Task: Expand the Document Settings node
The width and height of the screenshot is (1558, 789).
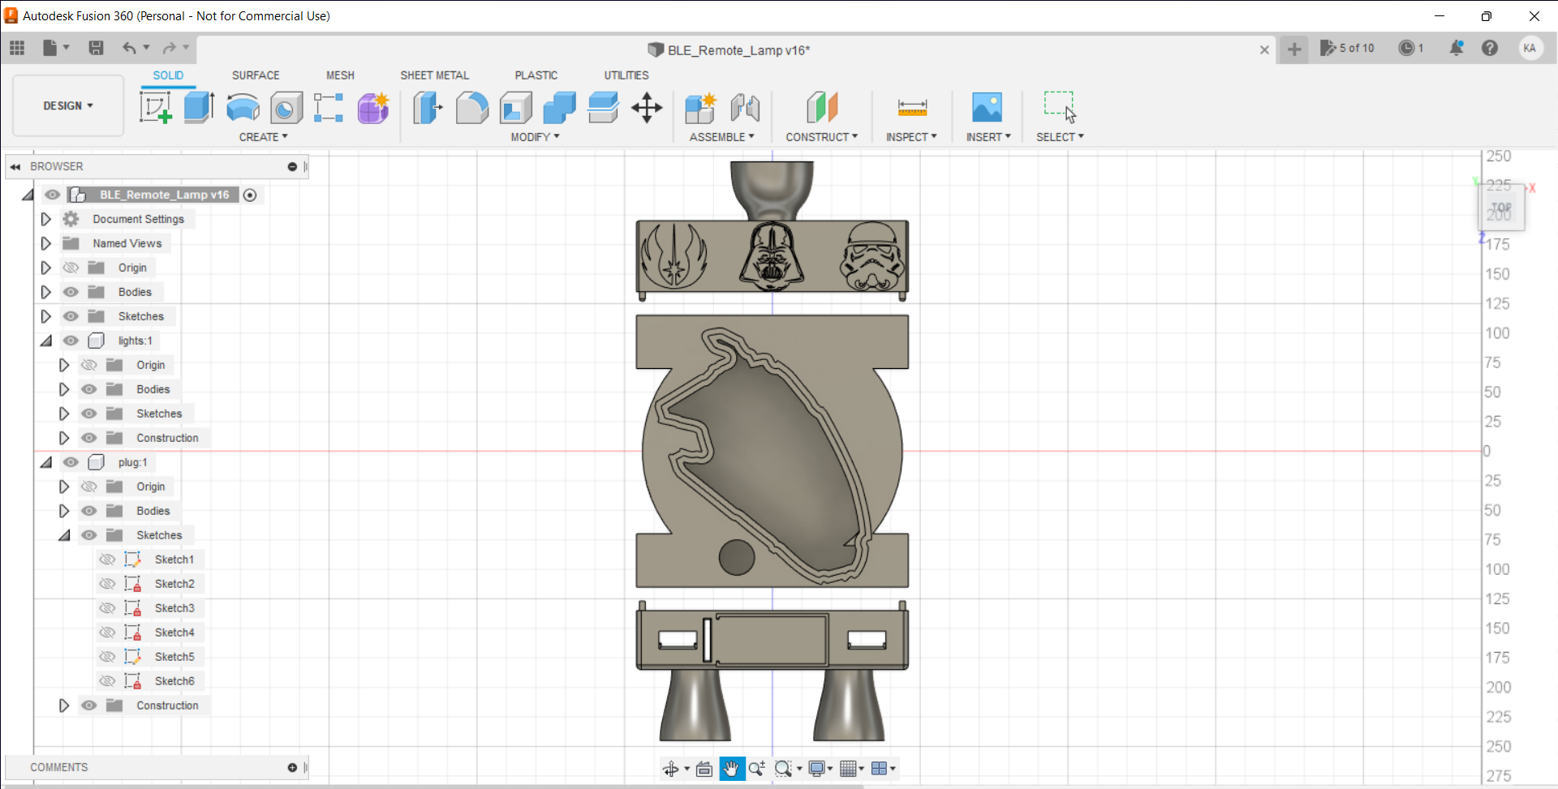Action: pyautogui.click(x=45, y=219)
